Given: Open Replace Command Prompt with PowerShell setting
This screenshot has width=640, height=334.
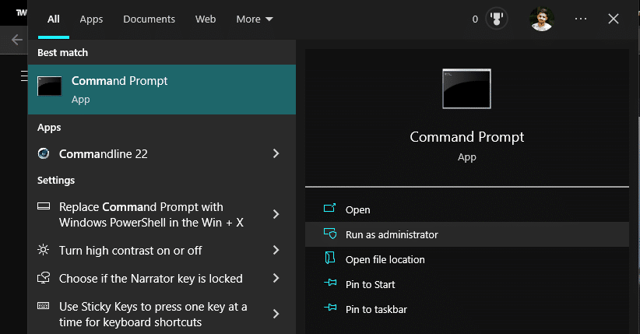Looking at the screenshot, I should [162, 214].
